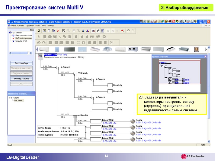Click the Гидравл. схема button
The height and width of the screenshot is (161, 215).
point(21,73)
